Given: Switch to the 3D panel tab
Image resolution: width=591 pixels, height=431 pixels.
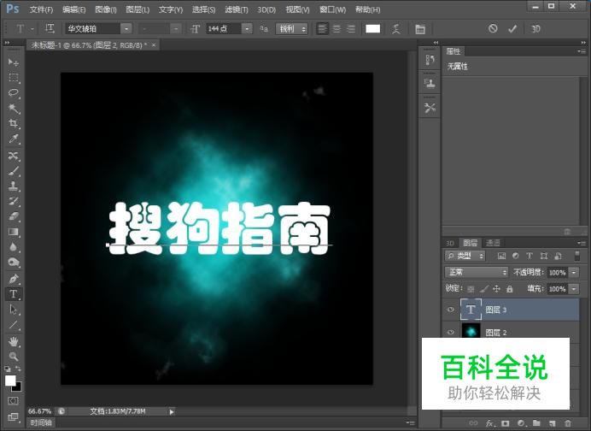Looking at the screenshot, I should coord(450,243).
